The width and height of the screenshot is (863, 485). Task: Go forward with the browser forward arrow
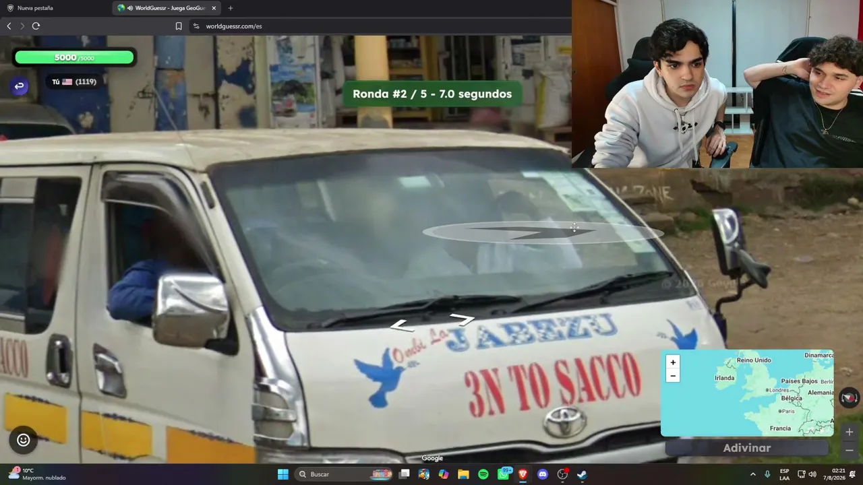(22, 26)
